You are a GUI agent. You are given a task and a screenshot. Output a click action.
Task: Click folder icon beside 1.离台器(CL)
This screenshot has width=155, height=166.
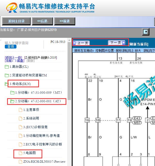pos(7,67)
